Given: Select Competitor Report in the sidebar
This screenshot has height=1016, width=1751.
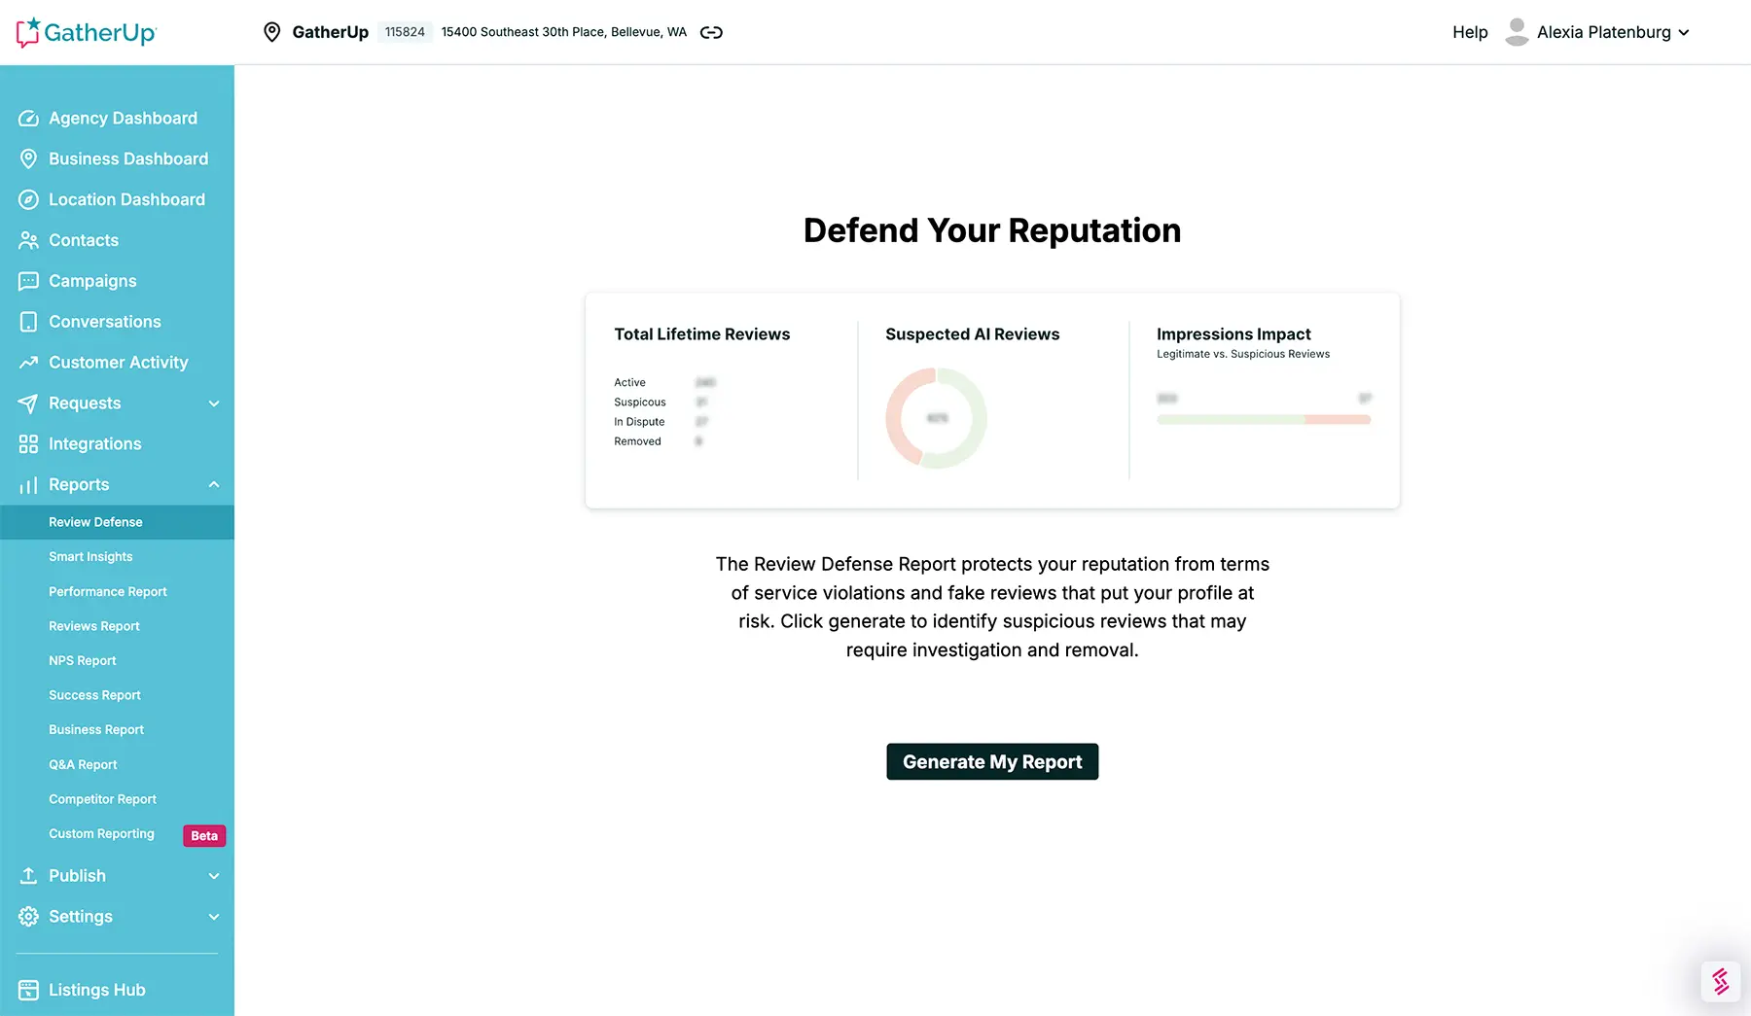Looking at the screenshot, I should [x=102, y=799].
